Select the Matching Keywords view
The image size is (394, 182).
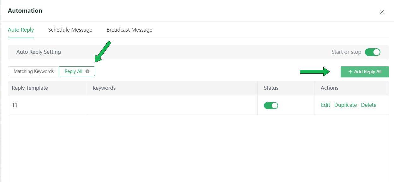point(33,71)
